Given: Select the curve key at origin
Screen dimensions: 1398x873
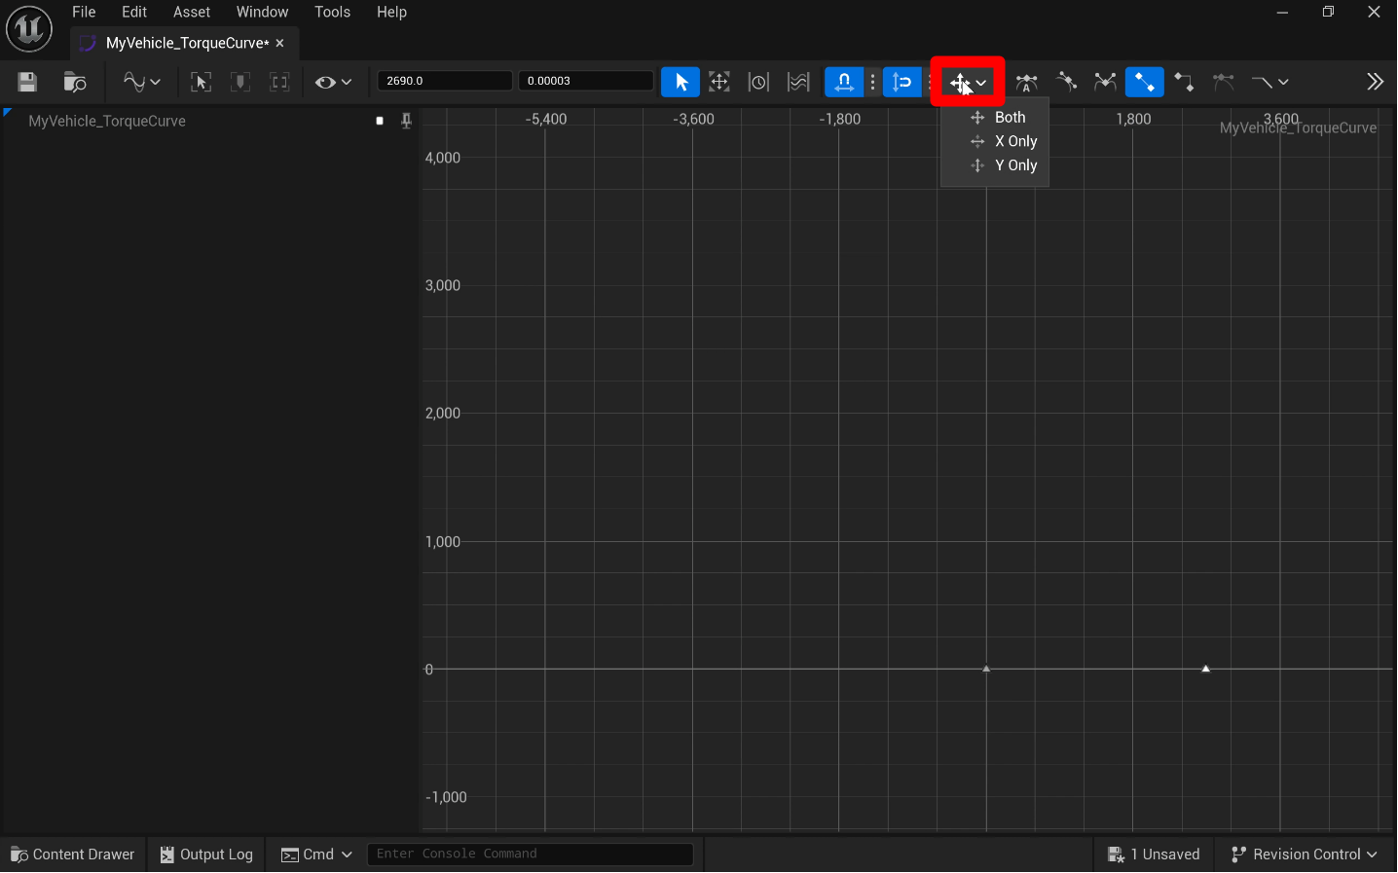Looking at the screenshot, I should coord(986,669).
